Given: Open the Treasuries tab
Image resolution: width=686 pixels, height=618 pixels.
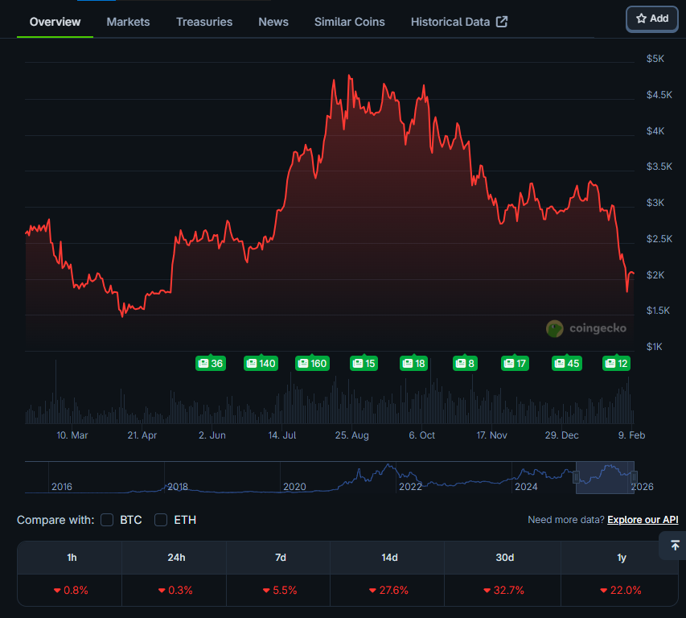Looking at the screenshot, I should coord(204,22).
